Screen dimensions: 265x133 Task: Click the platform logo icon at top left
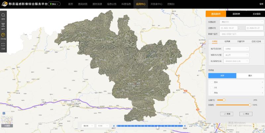pyautogui.click(x=4, y=4)
